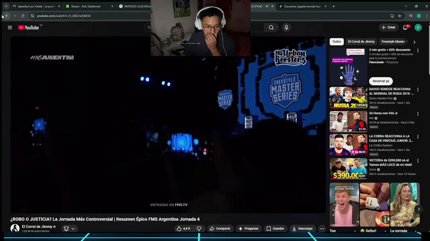This screenshot has height=241, width=430.
Task: Click the Compartir share button
Action: tap(220, 229)
